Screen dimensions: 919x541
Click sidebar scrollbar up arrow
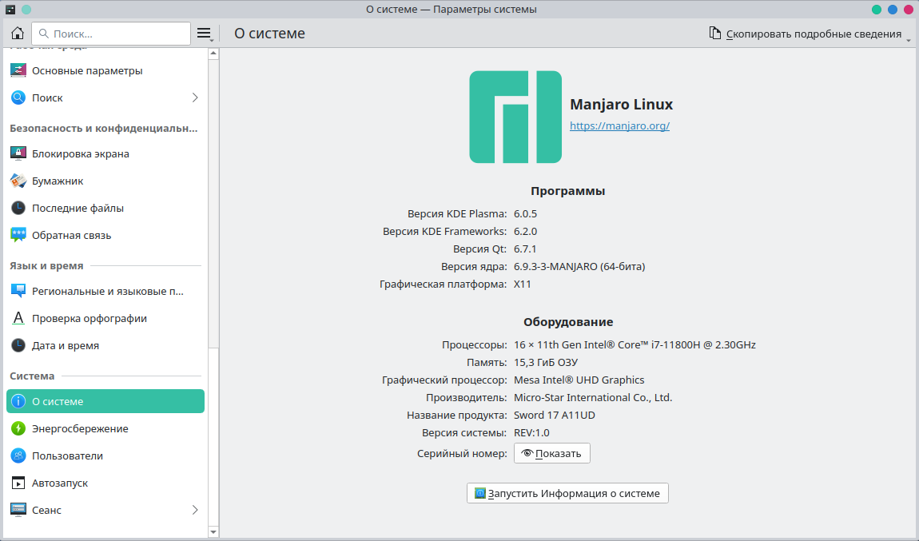click(x=213, y=54)
